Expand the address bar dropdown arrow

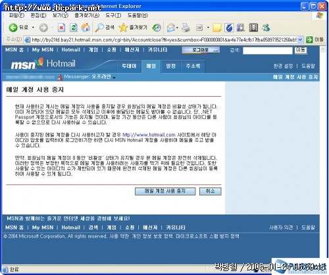(300, 39)
